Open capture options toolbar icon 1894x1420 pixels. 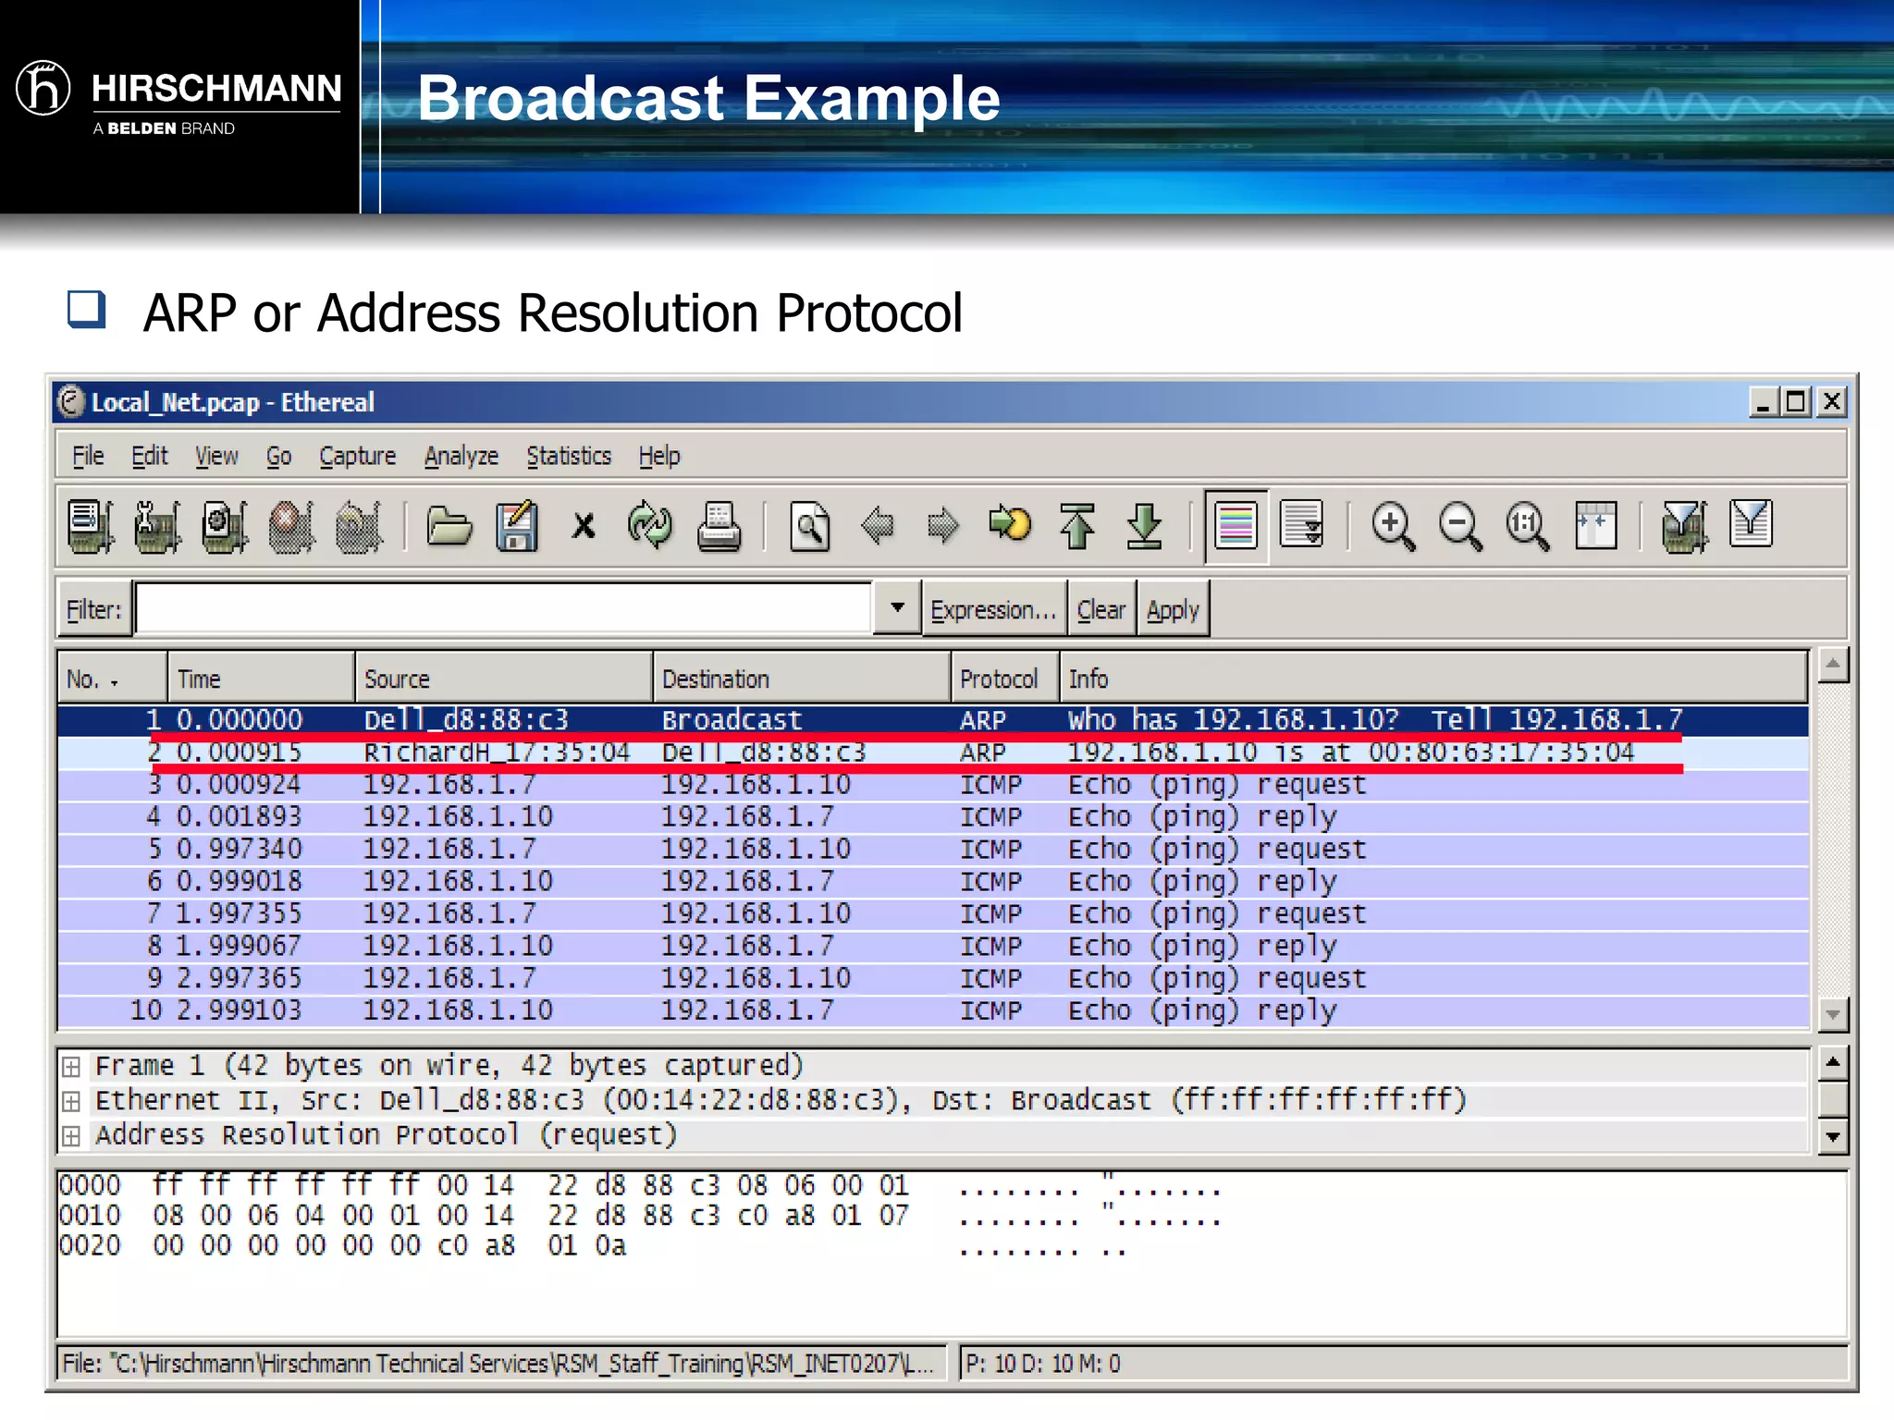point(158,526)
